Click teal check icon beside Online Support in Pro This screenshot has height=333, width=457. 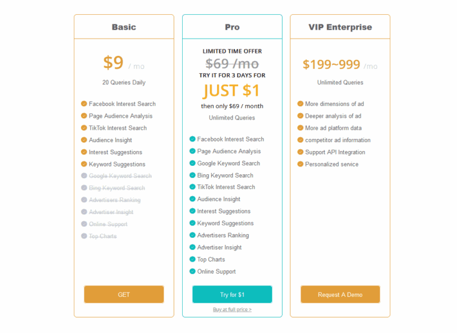click(192, 272)
